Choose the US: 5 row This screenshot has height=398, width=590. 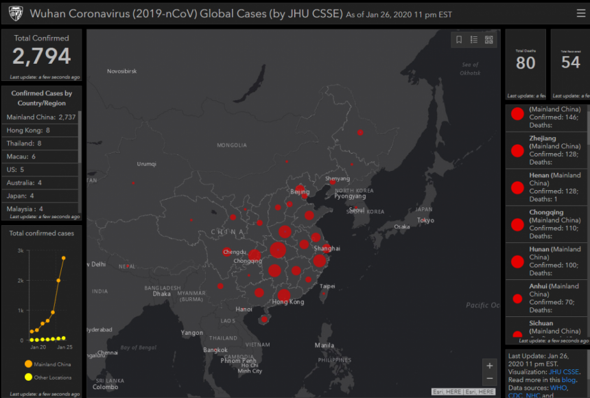tap(16, 169)
